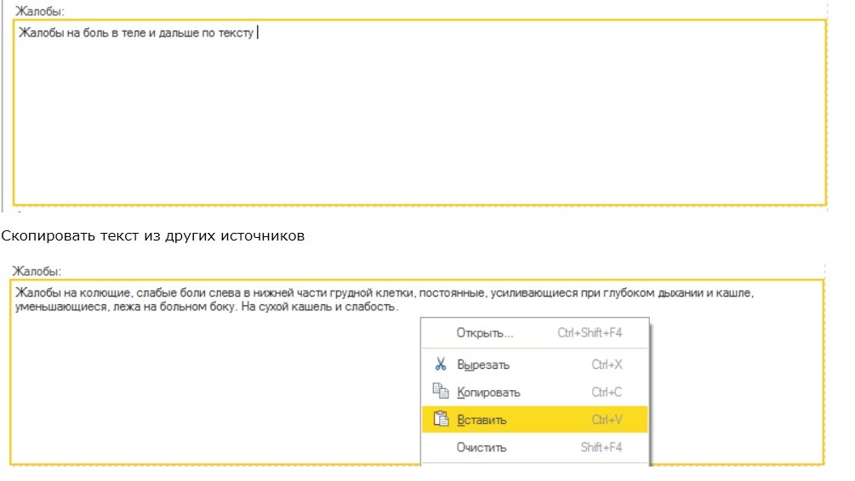The width and height of the screenshot is (855, 481).
Task: Select the Вырезать menu label
Action: [x=483, y=365]
